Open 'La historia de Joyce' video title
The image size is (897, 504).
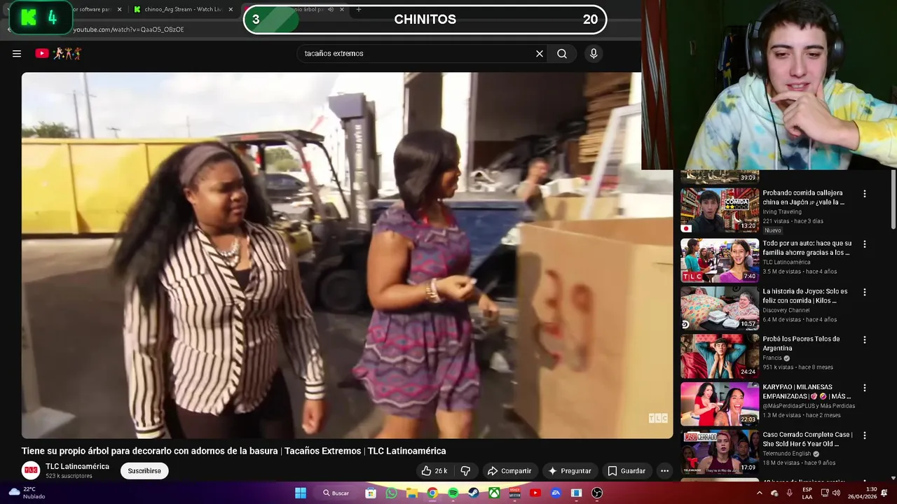(x=805, y=295)
